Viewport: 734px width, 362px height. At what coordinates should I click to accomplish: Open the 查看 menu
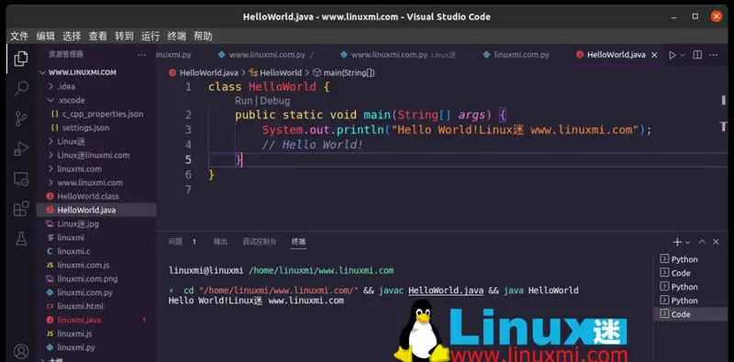pos(98,36)
